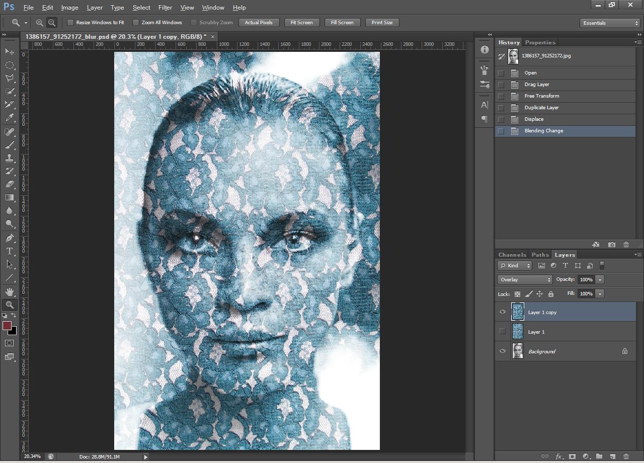Open the Overlay blend mode dropdown
Screen dimensions: 644x463
[524, 279]
